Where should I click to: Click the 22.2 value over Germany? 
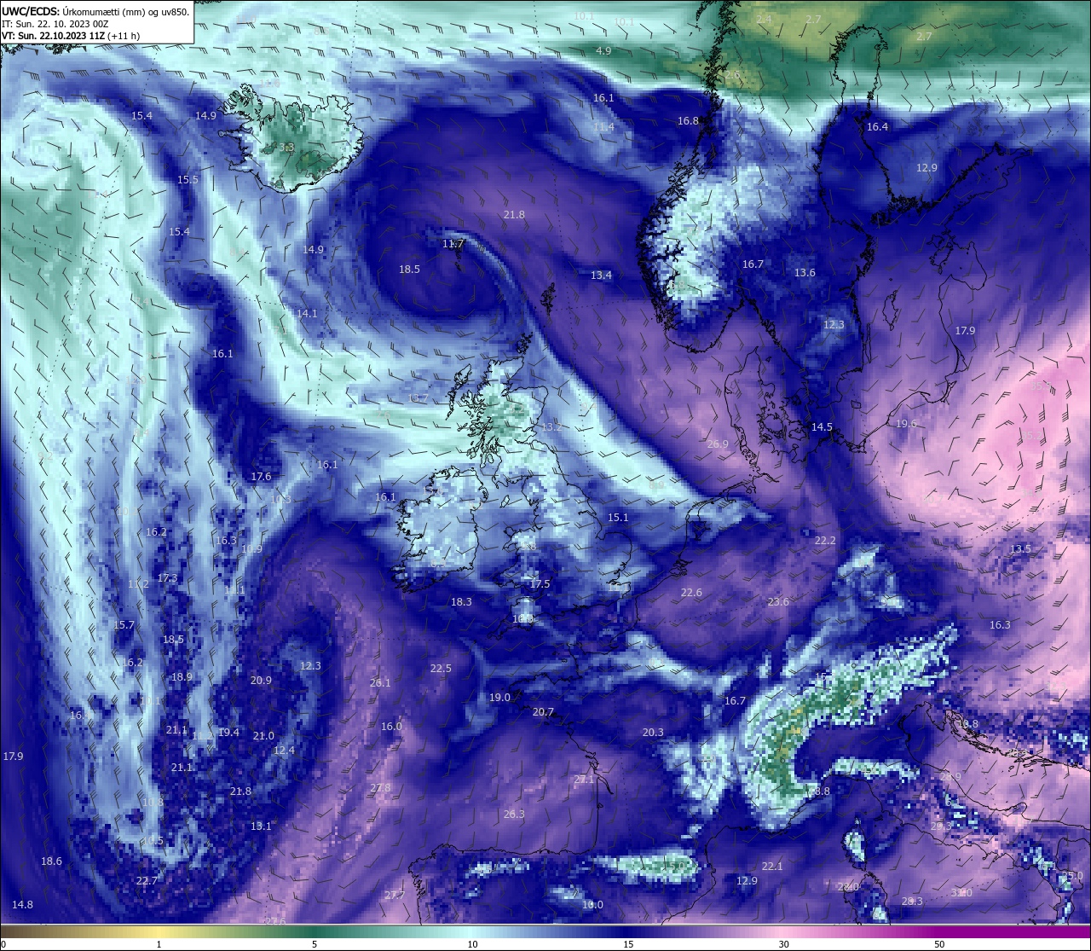825,541
